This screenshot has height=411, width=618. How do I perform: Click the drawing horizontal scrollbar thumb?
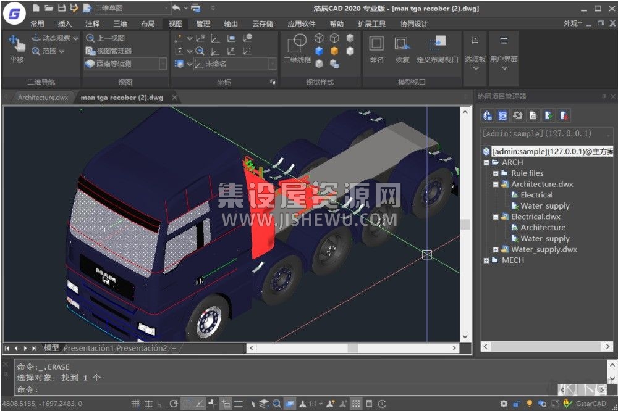coord(353,348)
